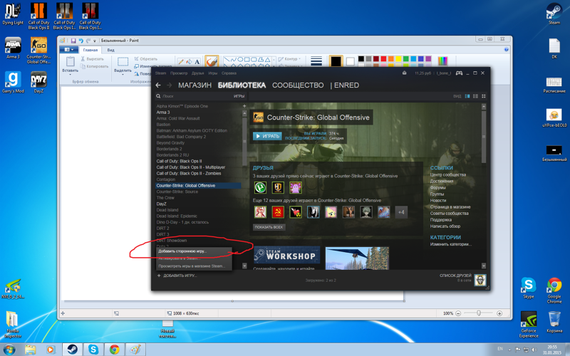The height and width of the screenshot is (356, 570).
Task: Go to the МАГАЗИН section in Steam
Action: pyautogui.click(x=195, y=85)
